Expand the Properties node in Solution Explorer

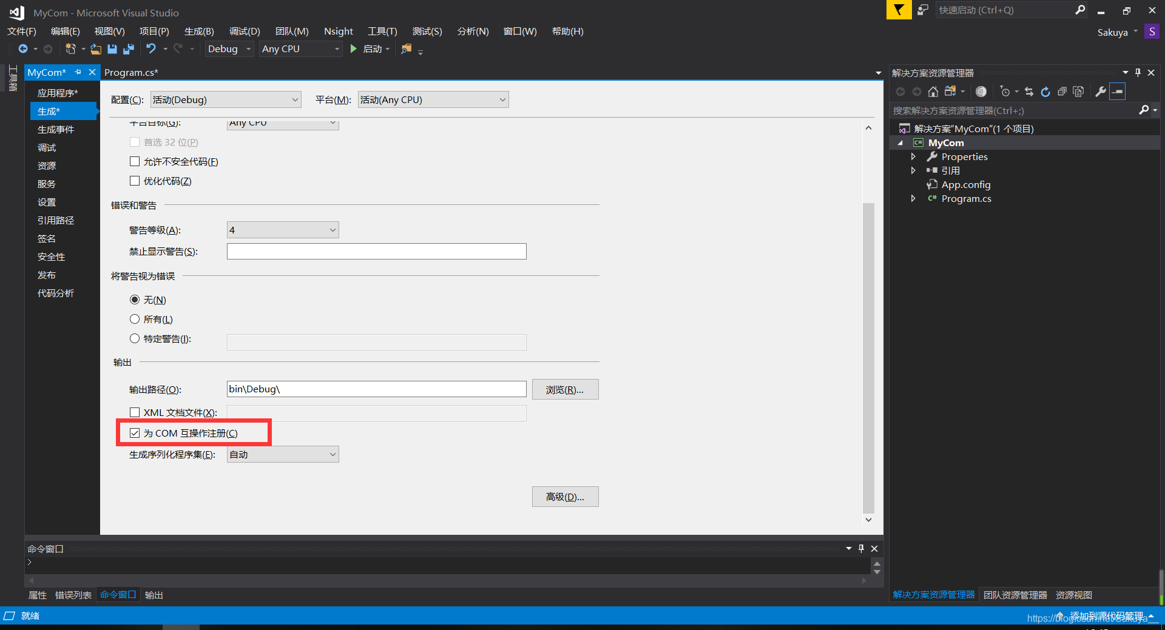(x=913, y=156)
